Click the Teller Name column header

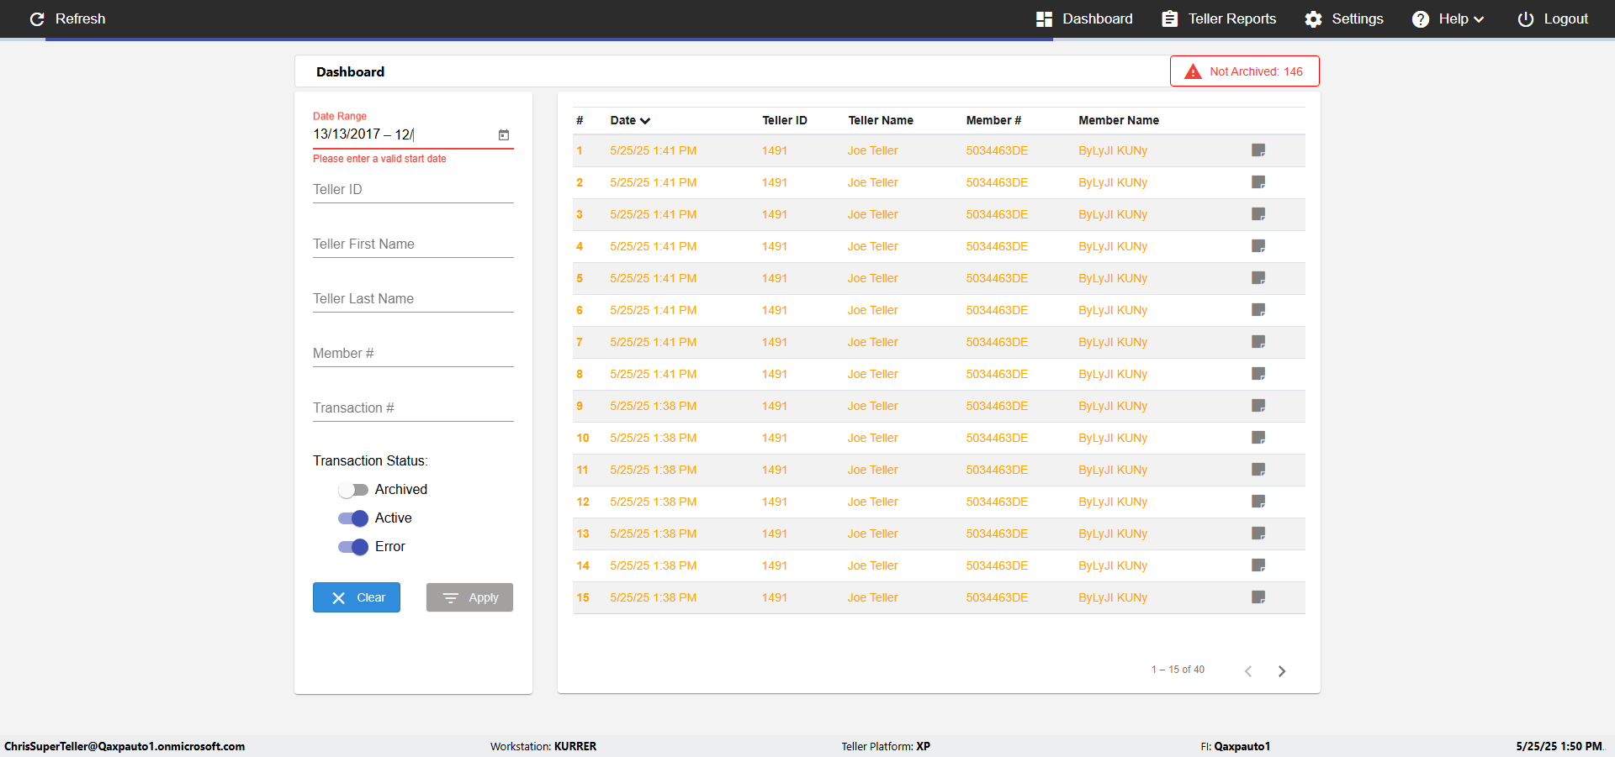[x=881, y=120]
